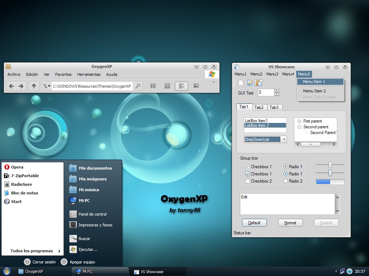Click Apagar equipo button
This screenshot has height=276, width=369.
(x=78, y=262)
